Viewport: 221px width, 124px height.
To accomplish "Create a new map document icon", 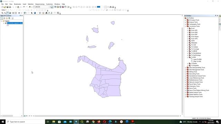I will 2,7.
